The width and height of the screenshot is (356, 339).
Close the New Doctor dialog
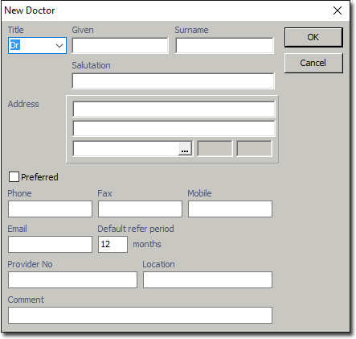coord(338,10)
